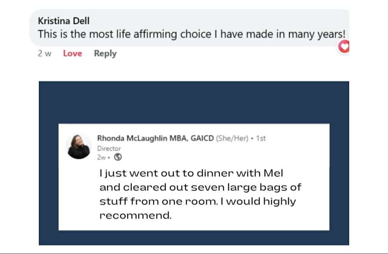
Task: Click the post line "I just went out to dinner"
Action: tap(191, 173)
